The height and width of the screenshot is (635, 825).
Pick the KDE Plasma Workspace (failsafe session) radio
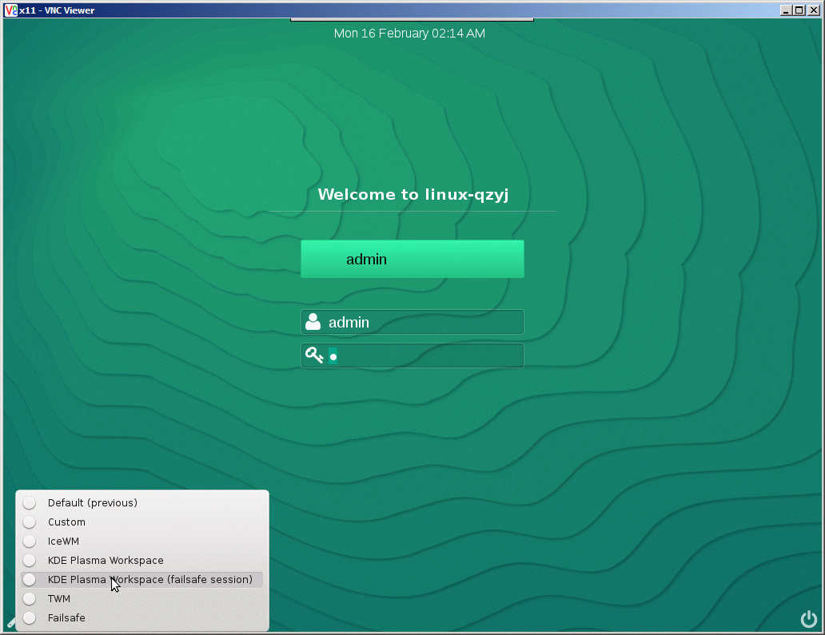[30, 579]
